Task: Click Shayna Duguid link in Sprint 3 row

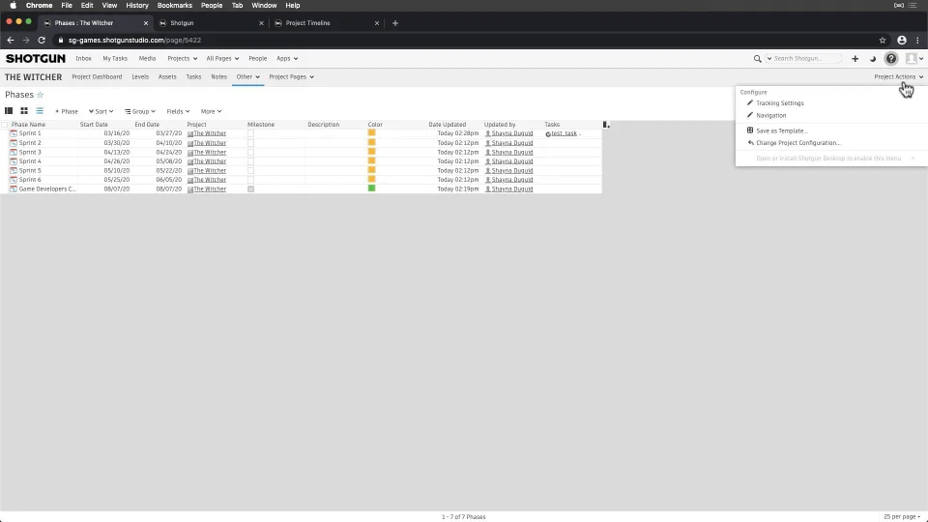Action: coord(512,152)
